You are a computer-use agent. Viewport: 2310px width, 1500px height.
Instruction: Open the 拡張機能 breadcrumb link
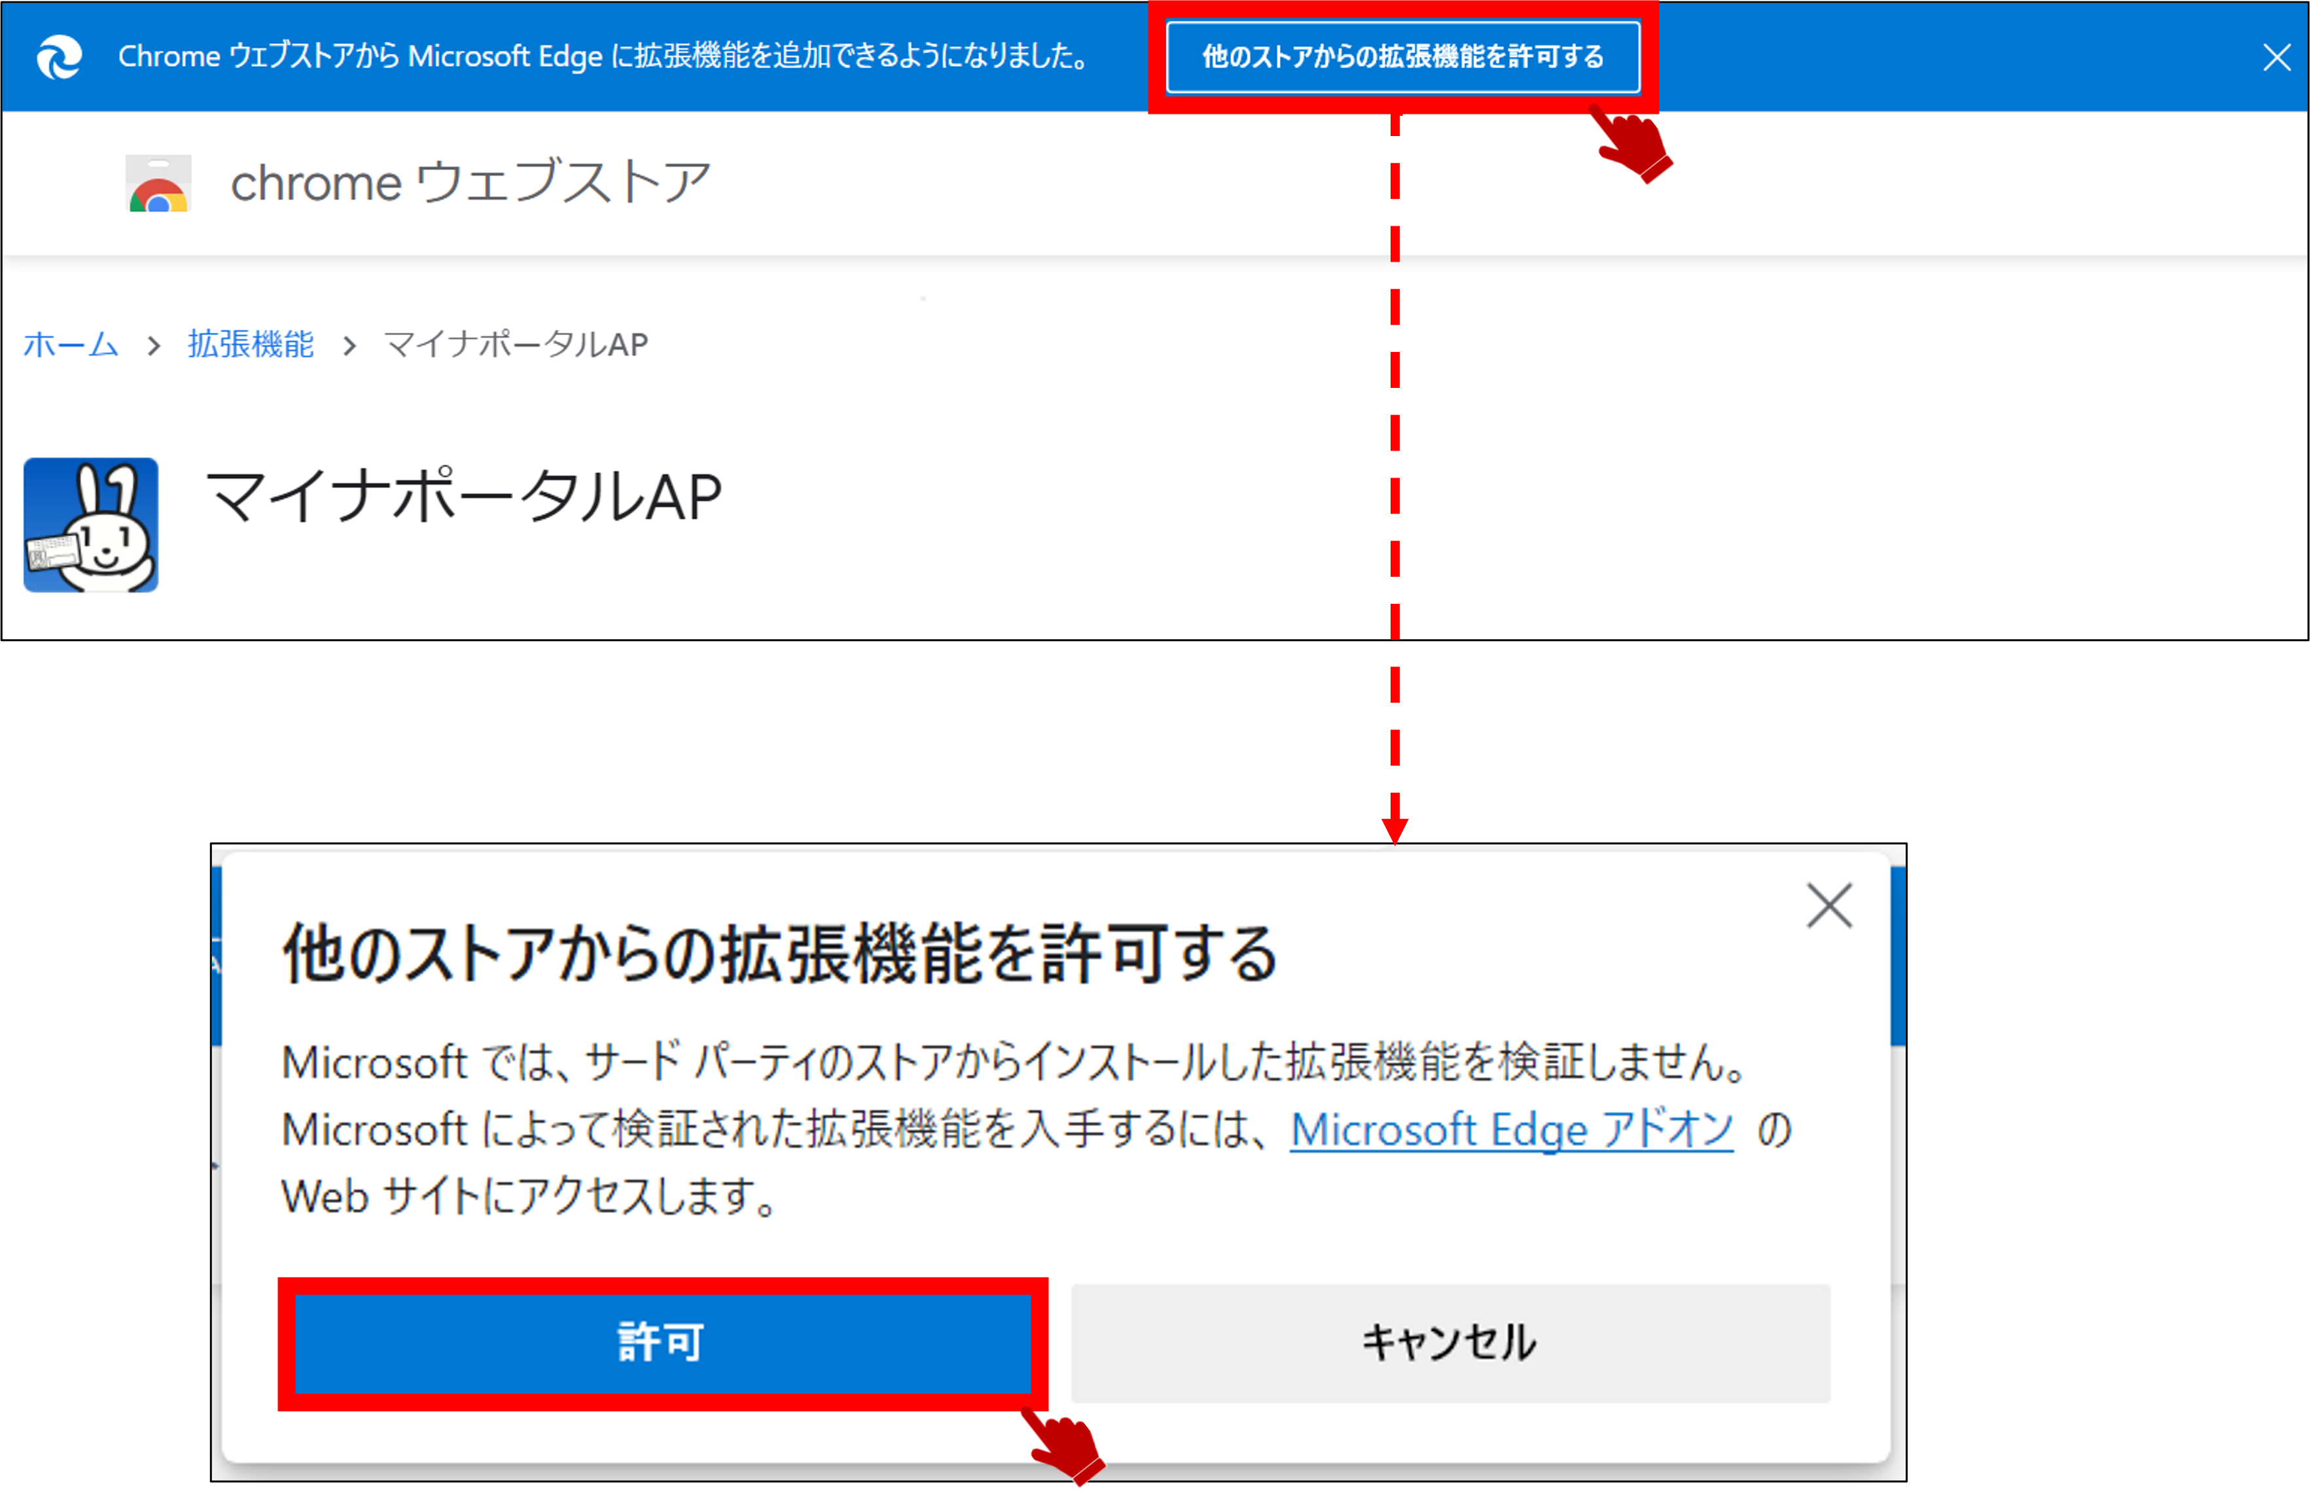(251, 345)
